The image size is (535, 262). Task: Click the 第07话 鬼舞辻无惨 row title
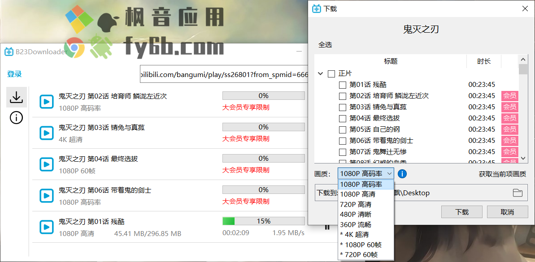[378, 152]
